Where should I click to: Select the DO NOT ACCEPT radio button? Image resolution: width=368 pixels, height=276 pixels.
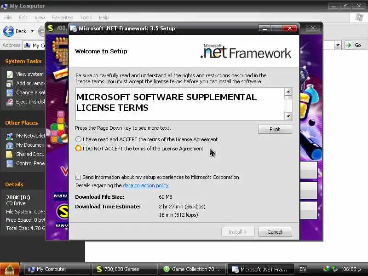(78, 149)
